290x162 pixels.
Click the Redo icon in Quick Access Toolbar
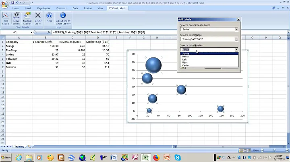click(24, 3)
